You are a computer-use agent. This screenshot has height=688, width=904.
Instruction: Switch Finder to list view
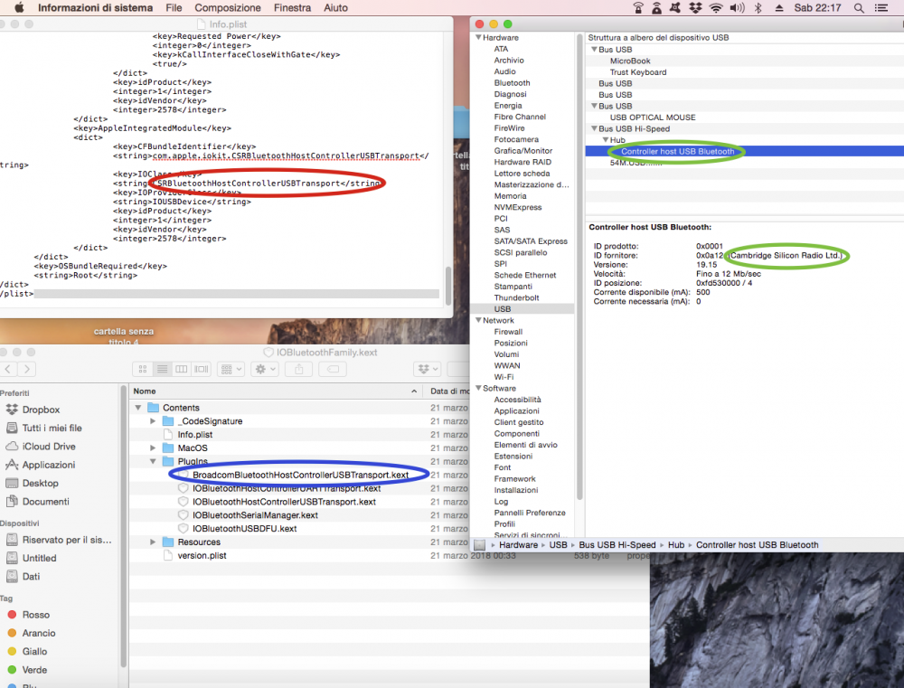162,369
